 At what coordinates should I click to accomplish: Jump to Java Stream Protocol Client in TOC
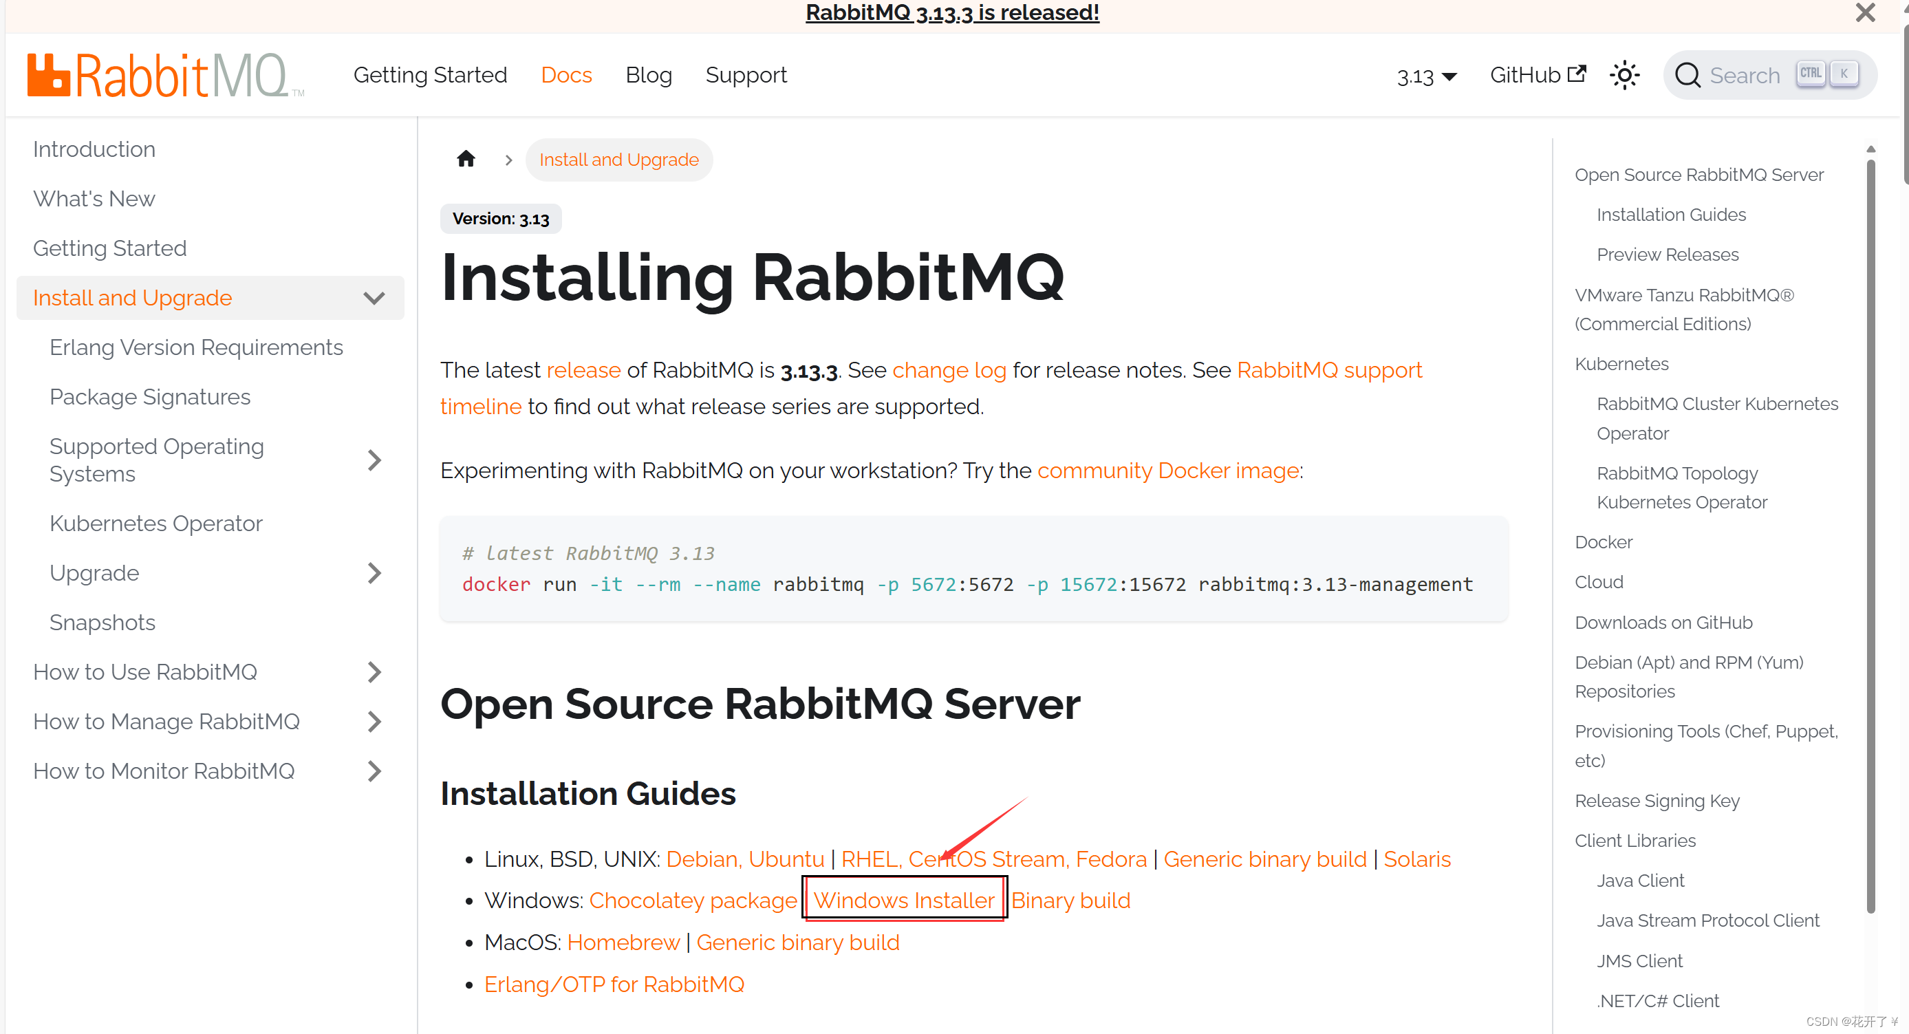pyautogui.click(x=1707, y=921)
